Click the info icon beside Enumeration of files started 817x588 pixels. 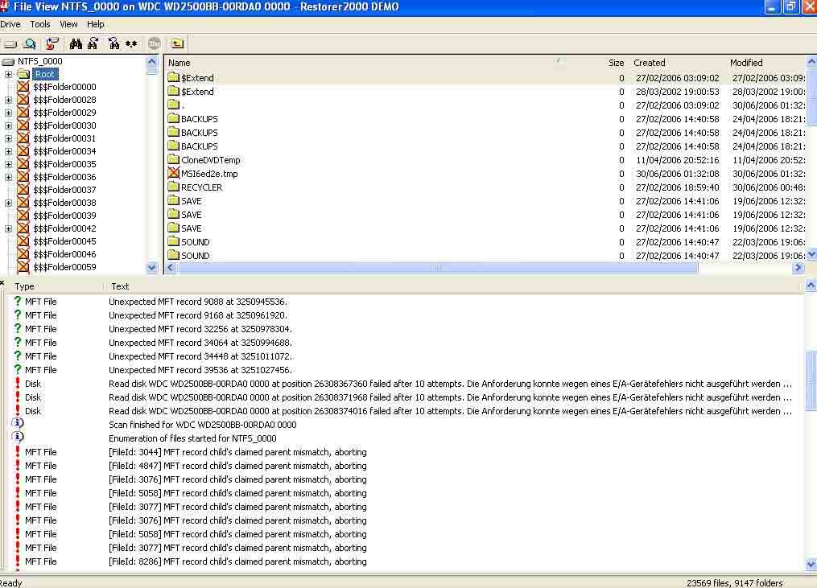18,437
